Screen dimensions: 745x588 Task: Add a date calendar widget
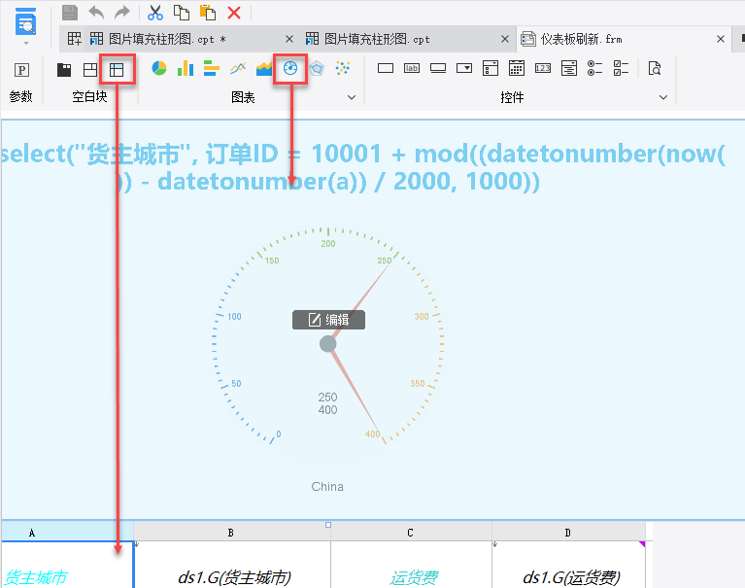(x=517, y=68)
